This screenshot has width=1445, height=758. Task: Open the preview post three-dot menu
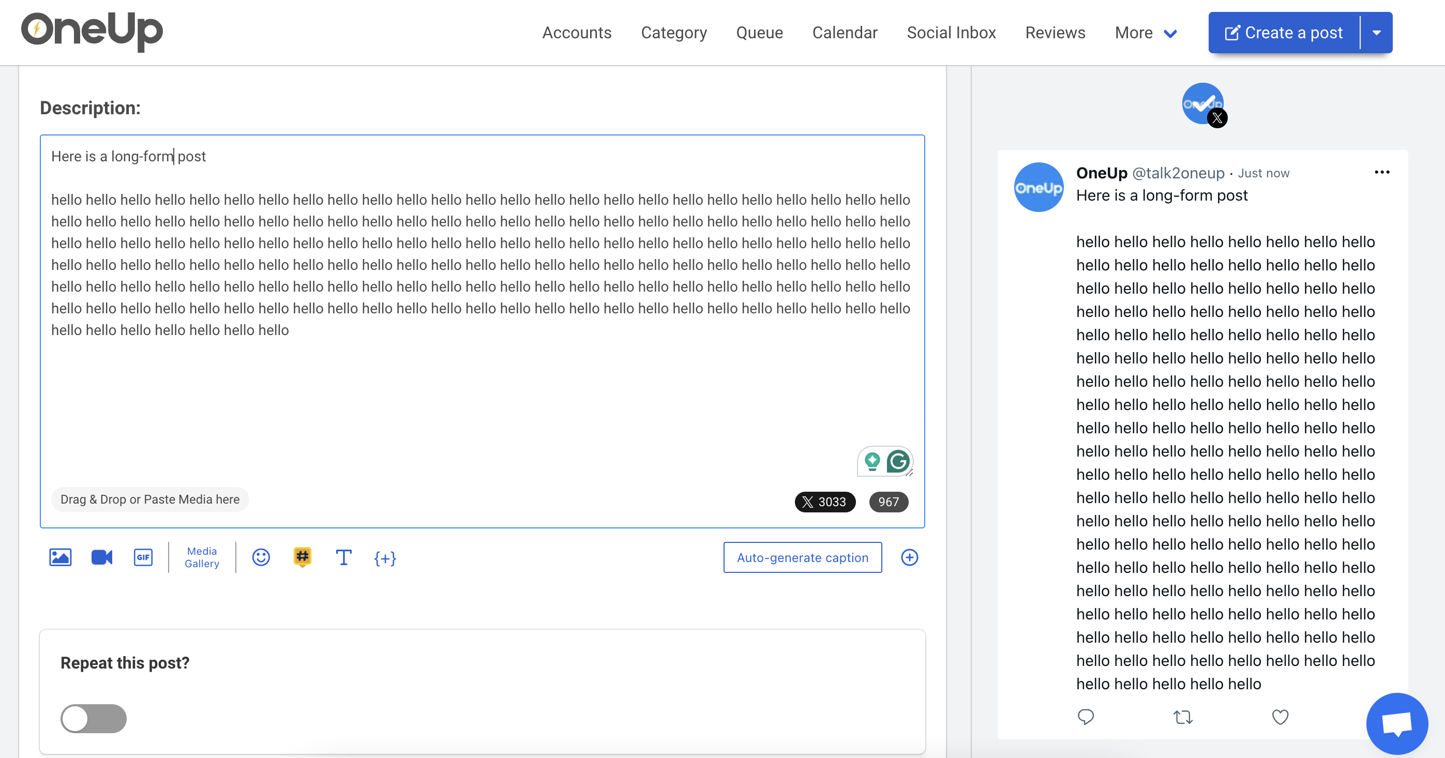[1381, 172]
